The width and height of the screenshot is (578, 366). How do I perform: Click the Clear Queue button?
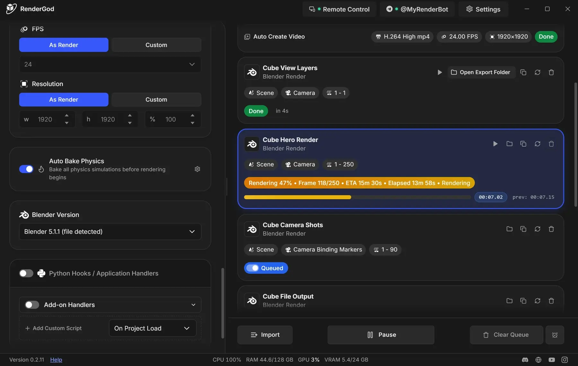[x=506, y=335]
